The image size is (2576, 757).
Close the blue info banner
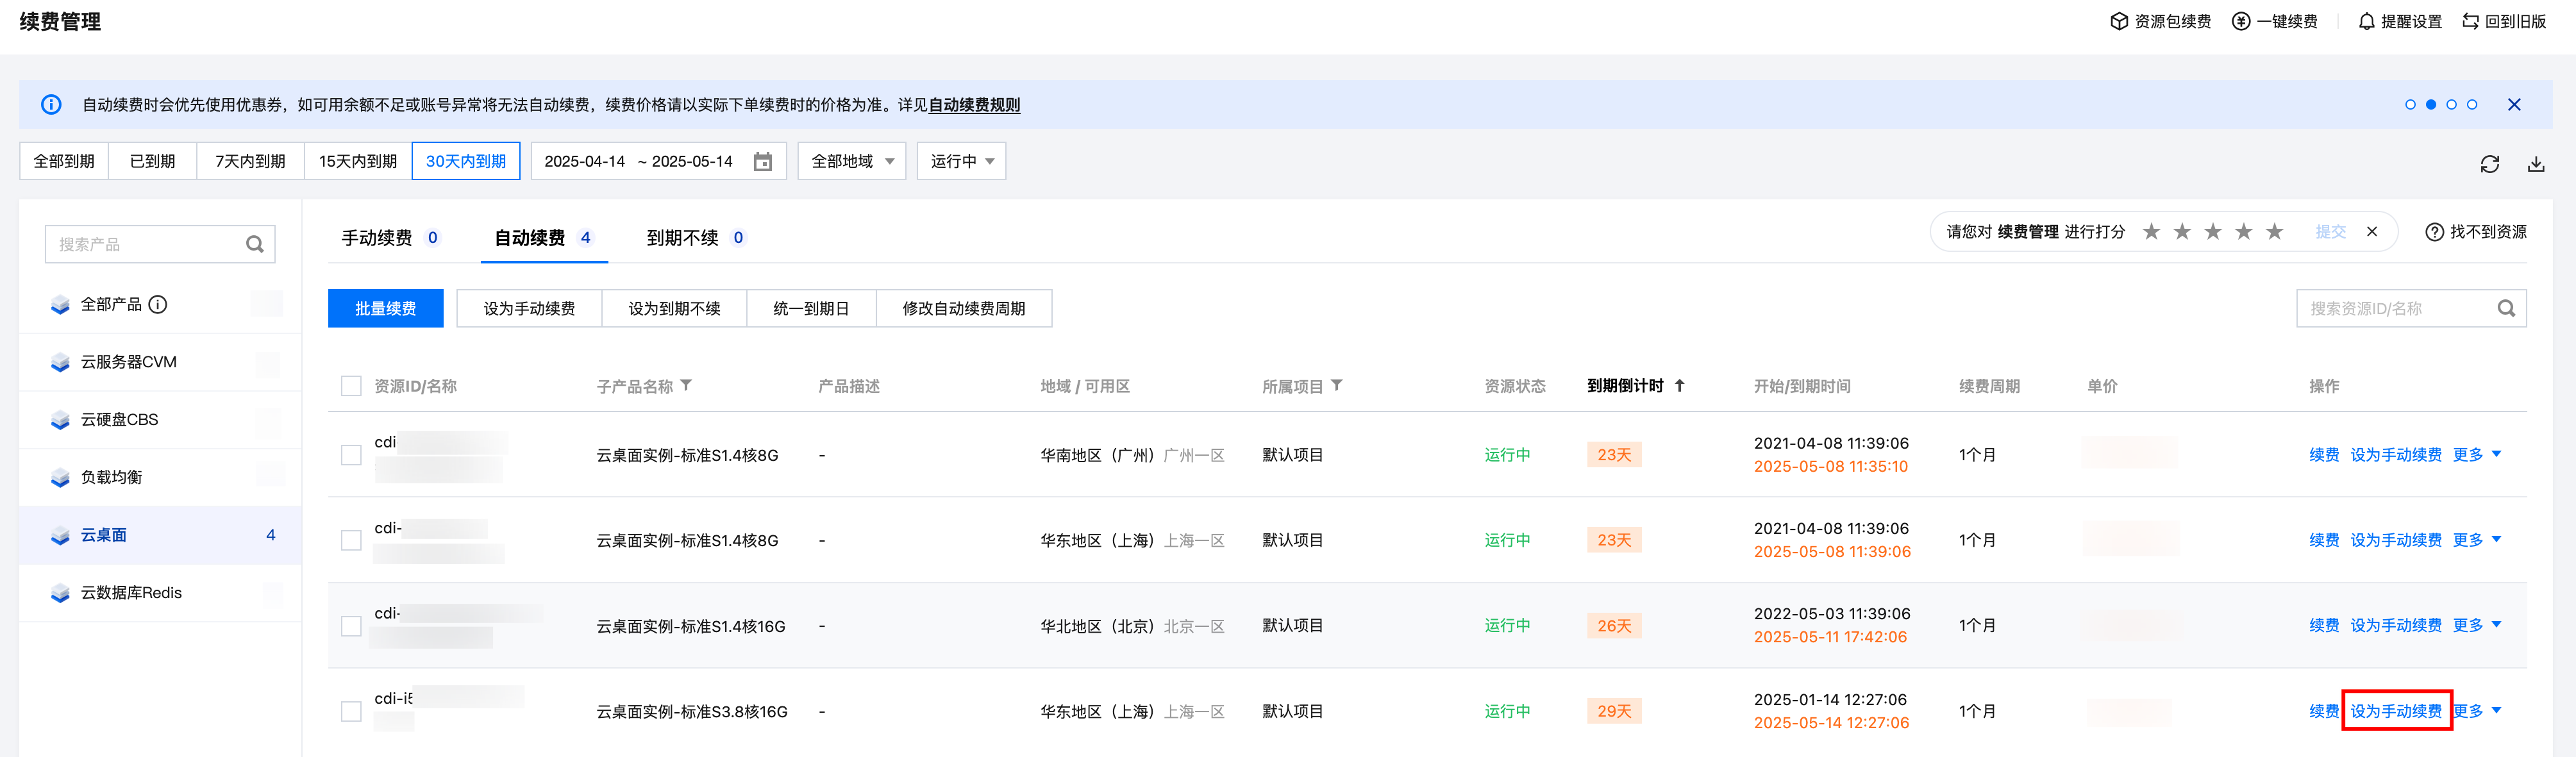[2514, 104]
